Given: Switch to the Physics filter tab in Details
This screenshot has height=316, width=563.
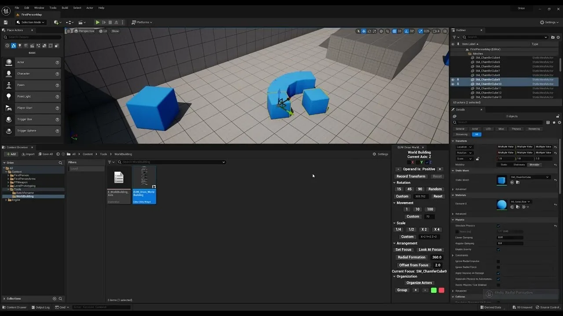Looking at the screenshot, I should tap(516, 129).
